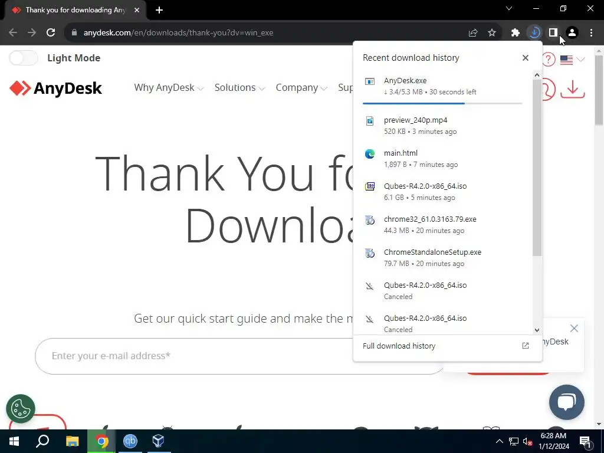Open ChromeStandaloneSetup.exe download entry
This screenshot has height=453, width=604.
coord(442,258)
